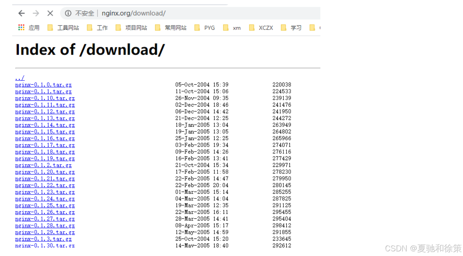
Task: Select file size 233645
Action: tap(282, 239)
